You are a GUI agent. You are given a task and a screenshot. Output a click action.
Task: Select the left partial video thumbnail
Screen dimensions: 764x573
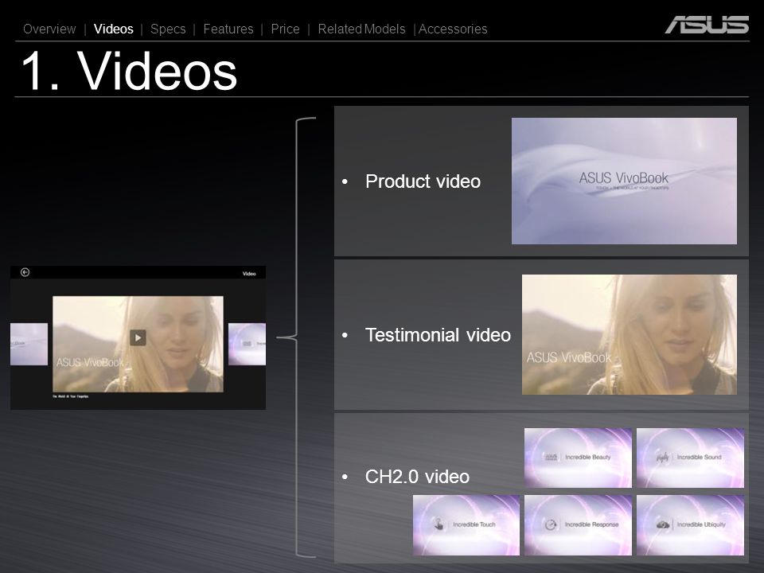(29, 344)
